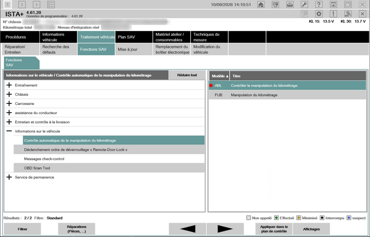Click the exclamation mark alert icon
Screen dimensions: 370x237
(333, 14)
